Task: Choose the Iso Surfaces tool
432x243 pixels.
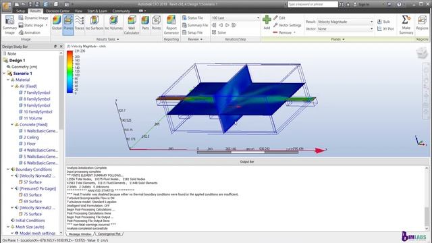Action: 94,23
